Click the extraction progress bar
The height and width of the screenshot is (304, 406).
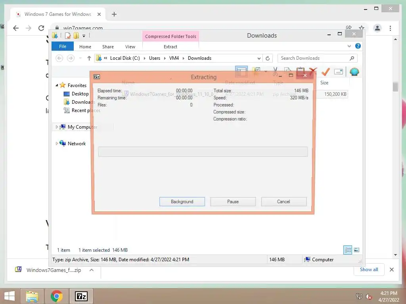point(203,152)
